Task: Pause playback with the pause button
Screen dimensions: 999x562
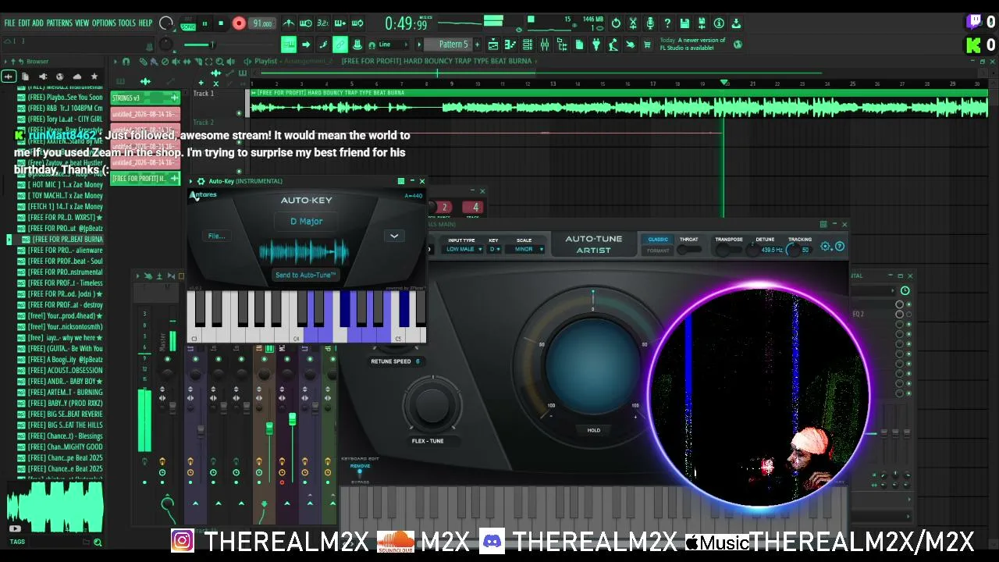Action: (204, 23)
